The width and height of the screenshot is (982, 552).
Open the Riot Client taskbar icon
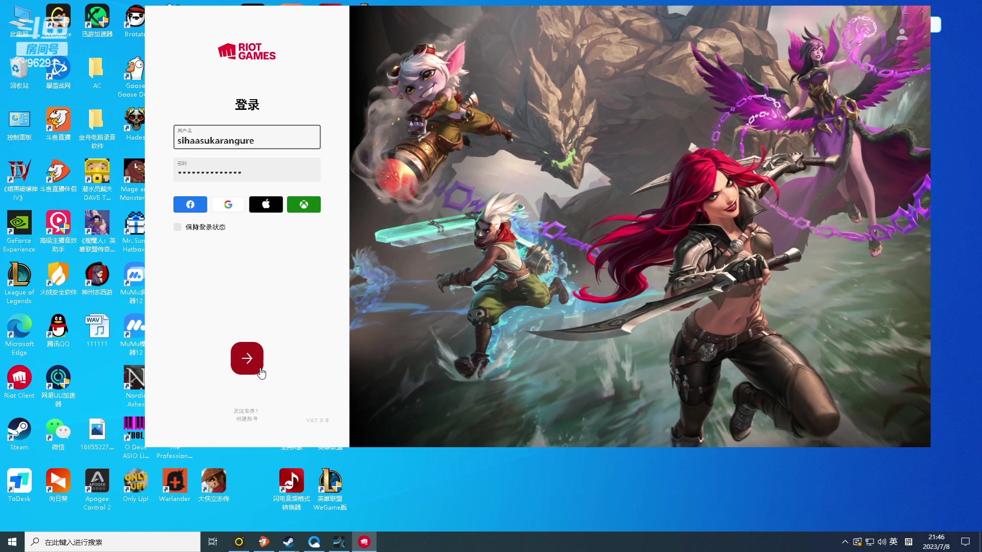tap(364, 542)
